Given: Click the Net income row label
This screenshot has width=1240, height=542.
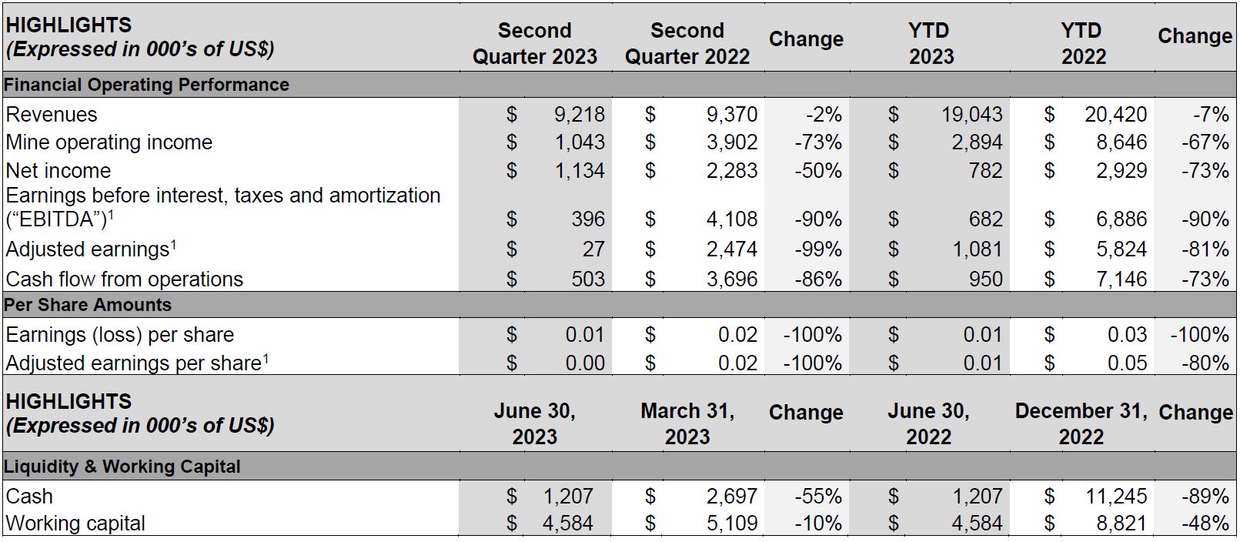Looking at the screenshot, I should coord(58,170).
